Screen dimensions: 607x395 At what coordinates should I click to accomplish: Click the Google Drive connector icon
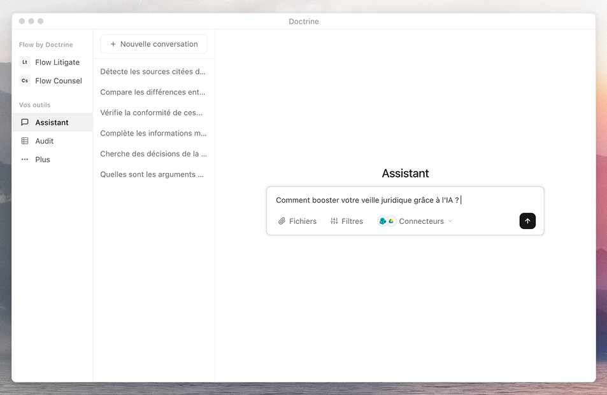(x=391, y=221)
